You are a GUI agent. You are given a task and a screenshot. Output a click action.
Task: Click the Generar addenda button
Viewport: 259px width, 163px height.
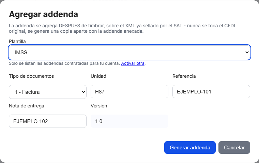point(190,147)
